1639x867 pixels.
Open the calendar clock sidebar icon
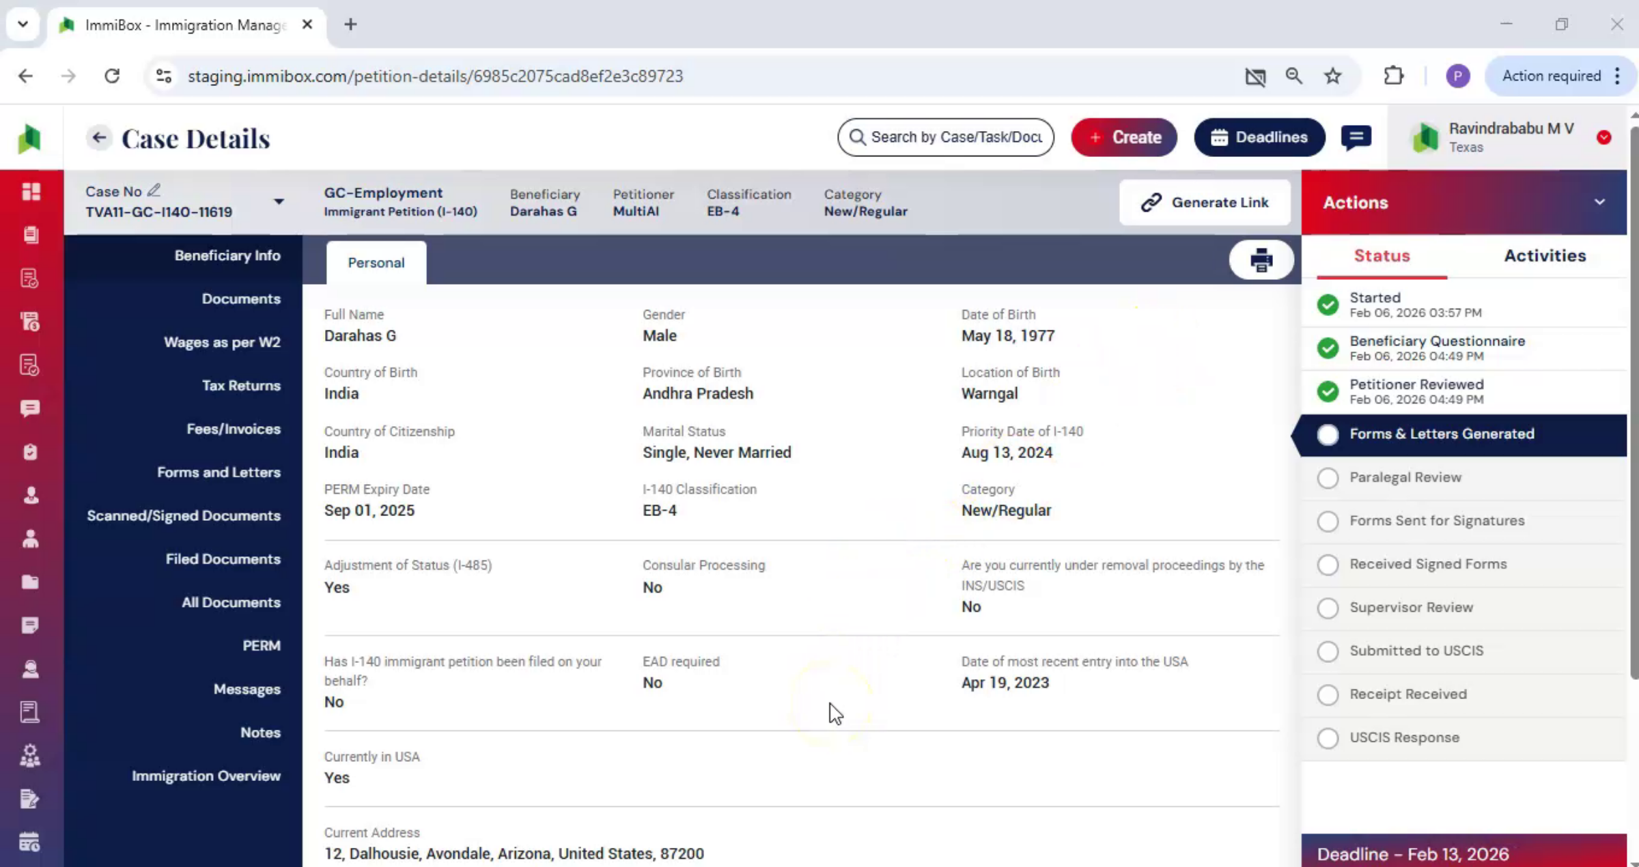(31, 842)
